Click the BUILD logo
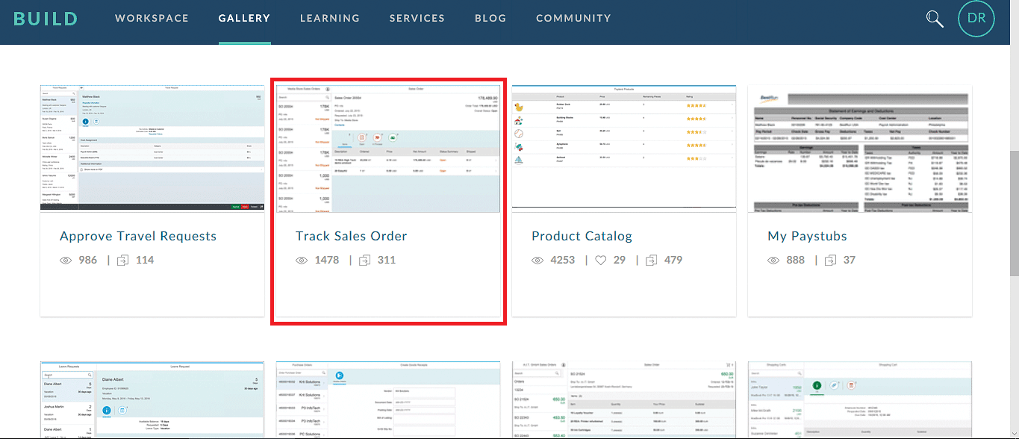 pyautogui.click(x=46, y=18)
